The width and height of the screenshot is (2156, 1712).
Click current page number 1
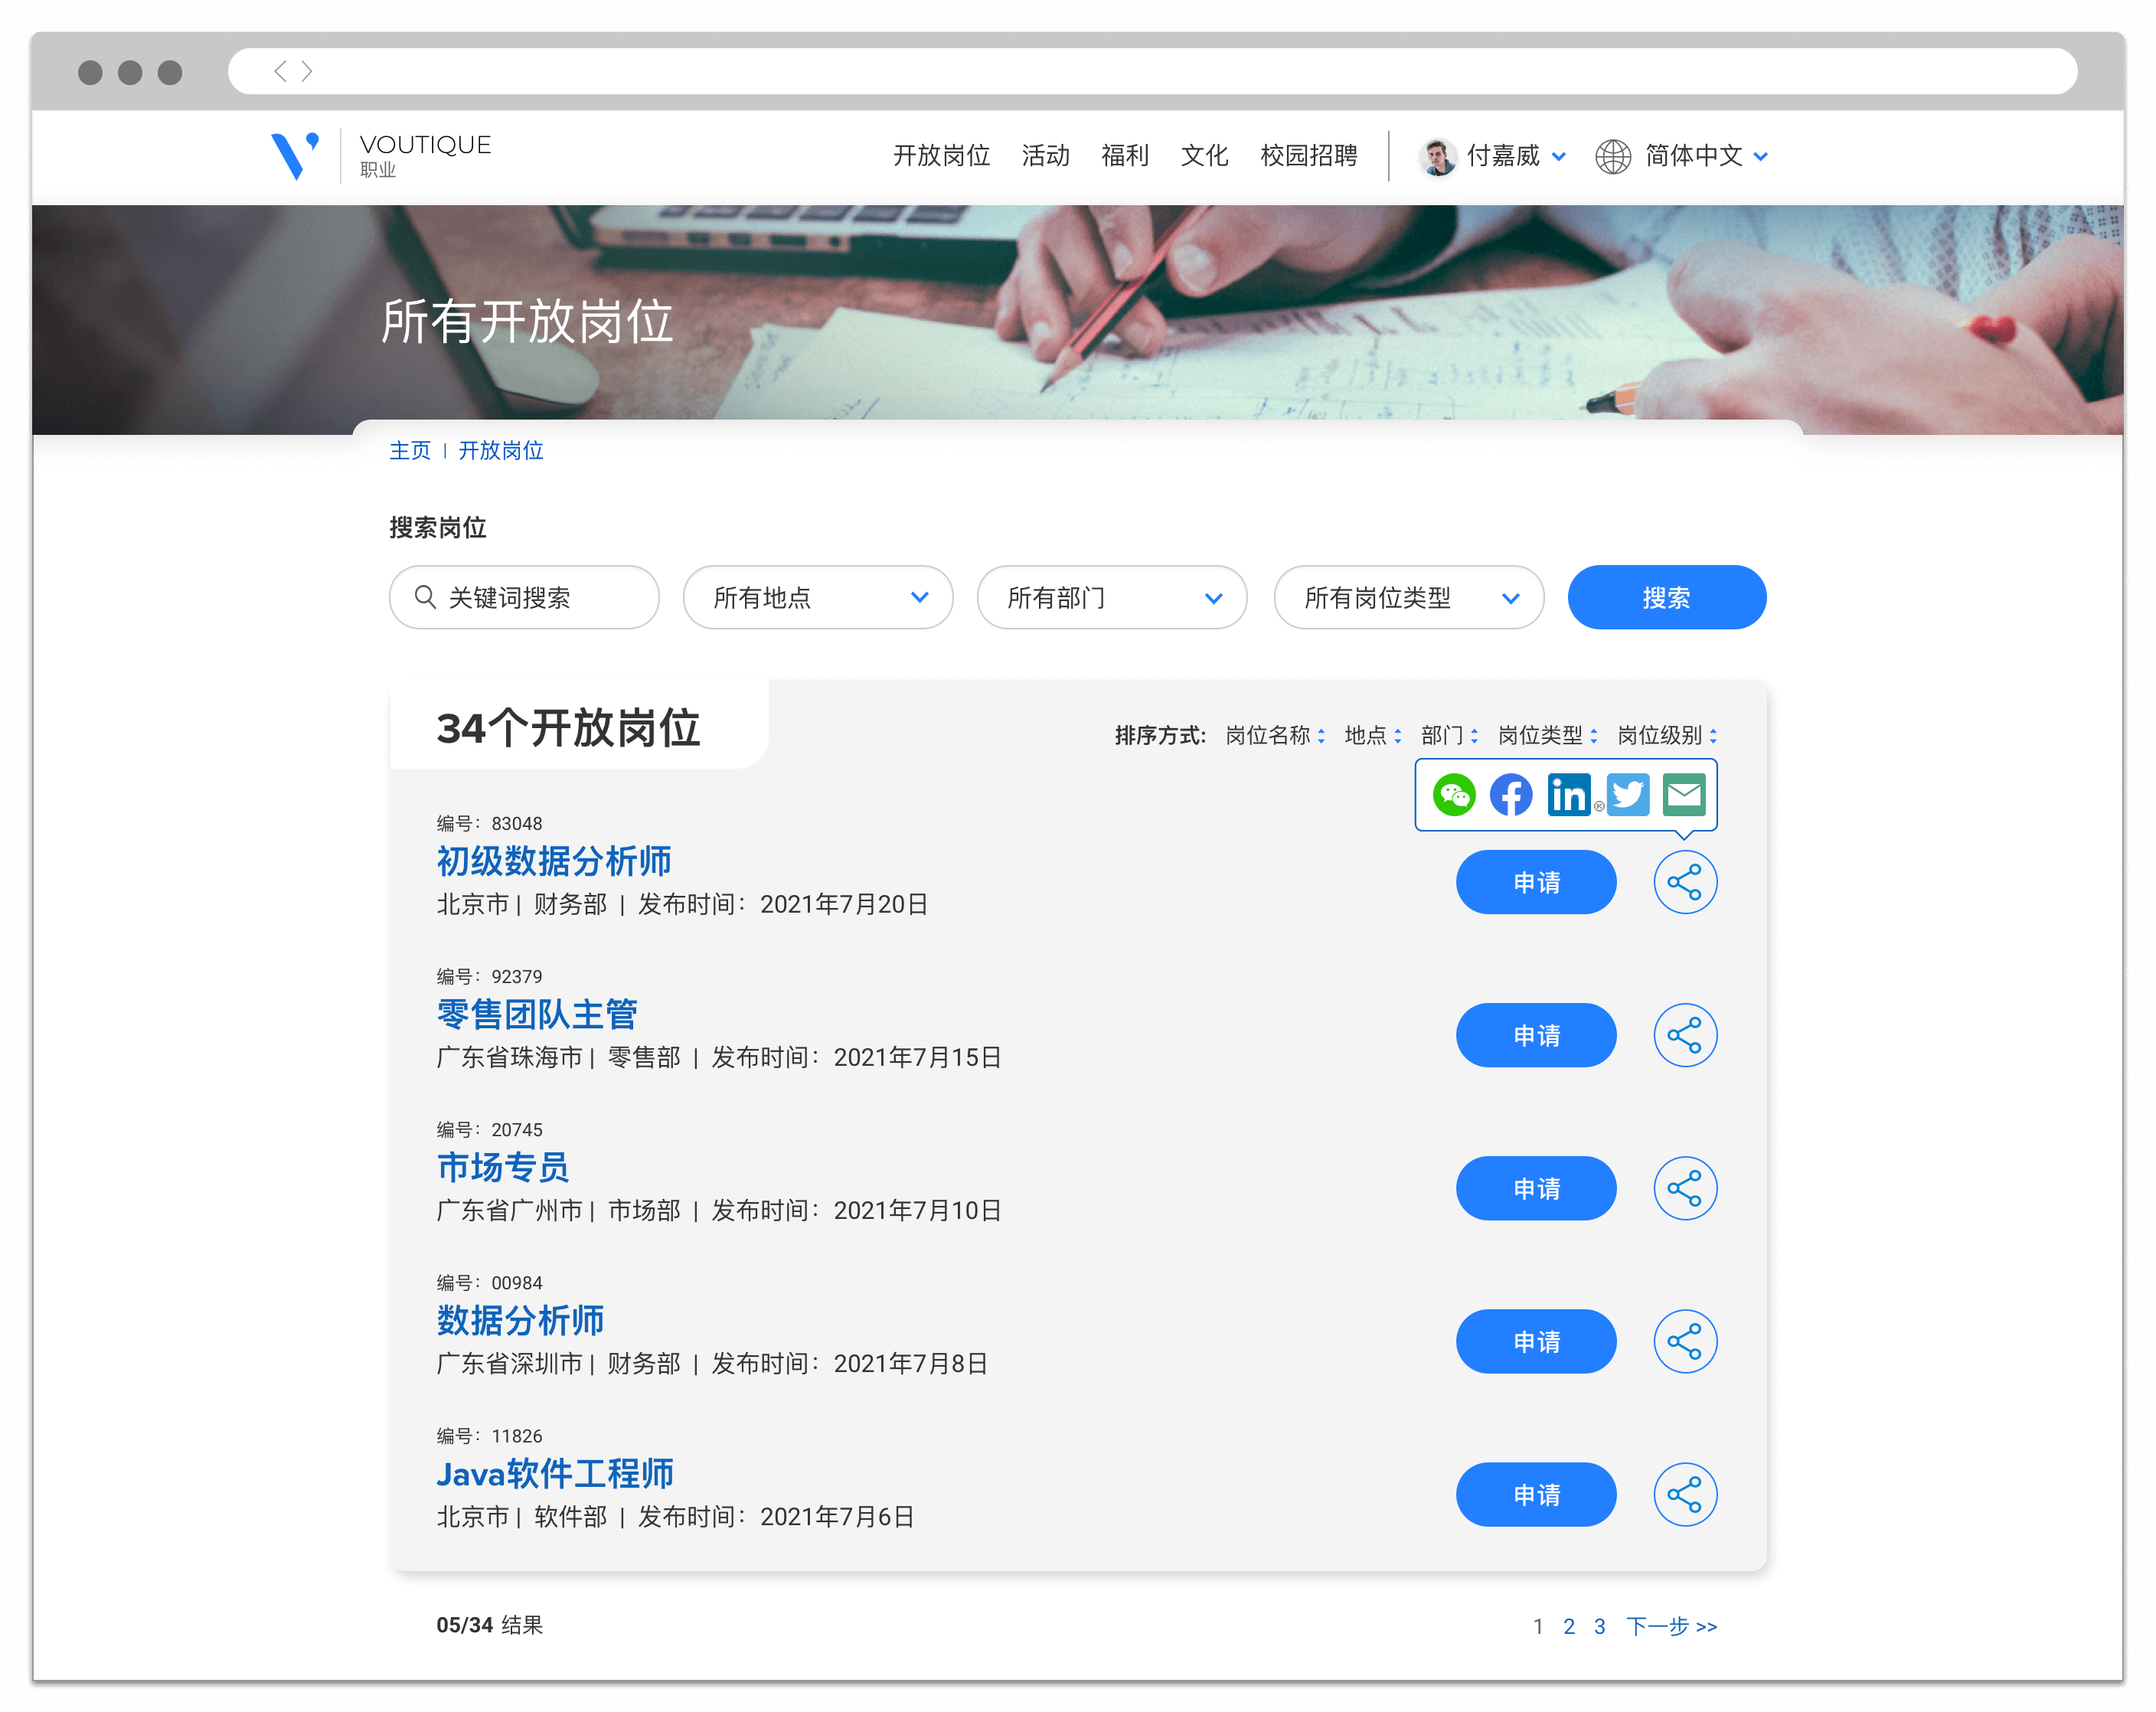pyautogui.click(x=1538, y=1626)
